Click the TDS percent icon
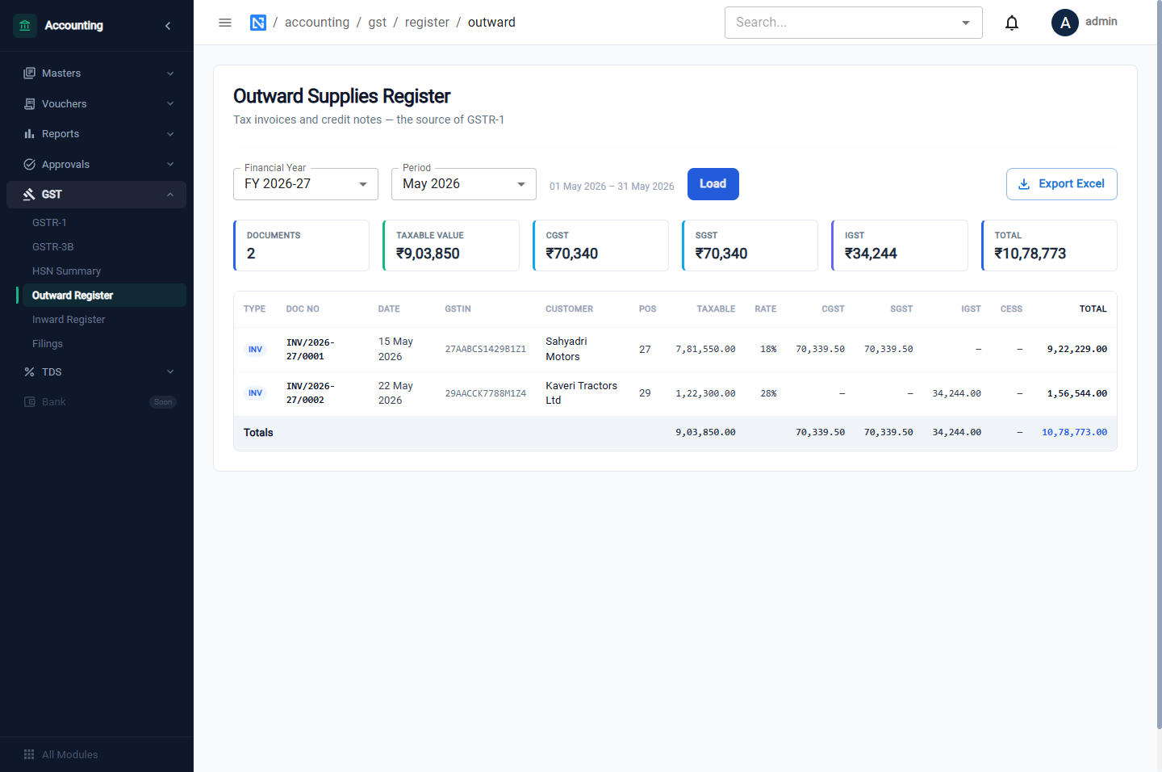This screenshot has height=772, width=1162. coord(29,372)
